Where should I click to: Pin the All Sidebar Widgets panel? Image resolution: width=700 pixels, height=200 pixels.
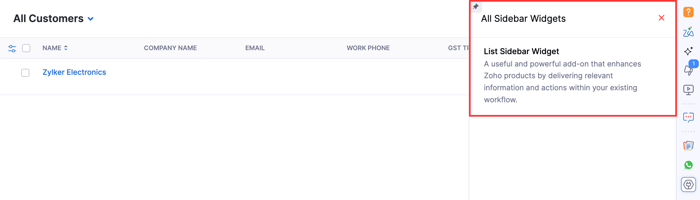coord(476,7)
